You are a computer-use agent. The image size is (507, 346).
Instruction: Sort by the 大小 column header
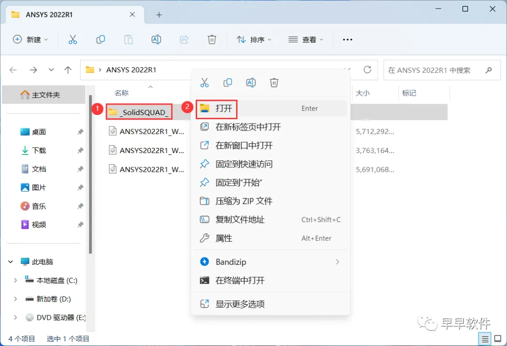tap(362, 93)
